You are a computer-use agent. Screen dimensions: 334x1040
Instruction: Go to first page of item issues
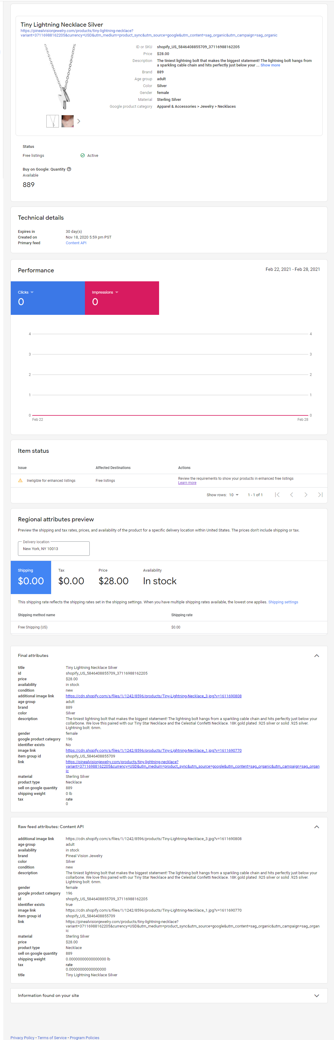(x=277, y=495)
